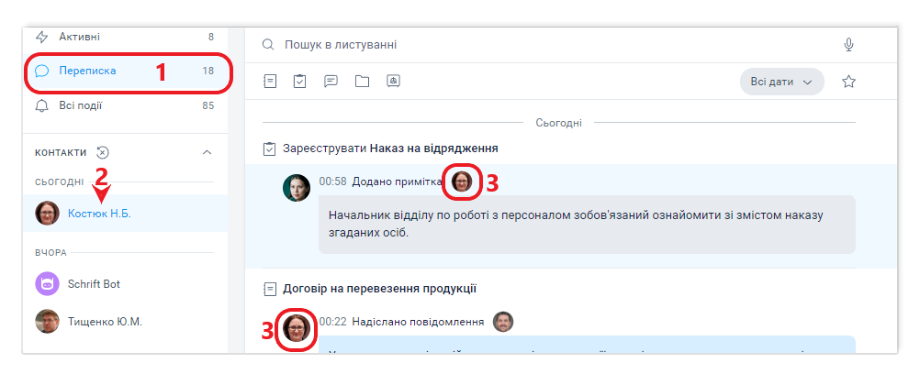The height and width of the screenshot is (385, 920).
Task: Open Всі події in the sidebar
Action: click(x=80, y=105)
